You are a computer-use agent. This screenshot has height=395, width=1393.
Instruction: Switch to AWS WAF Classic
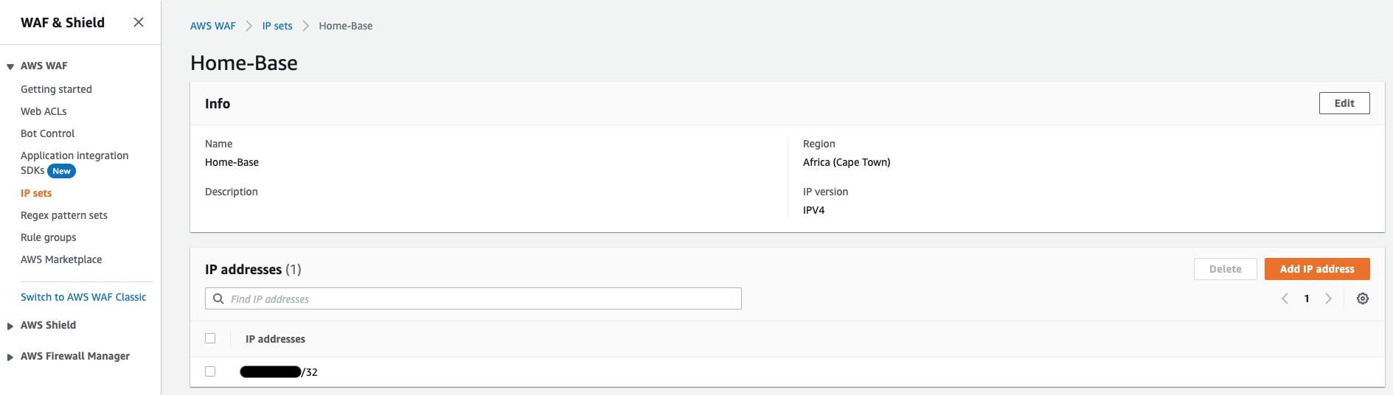(83, 297)
